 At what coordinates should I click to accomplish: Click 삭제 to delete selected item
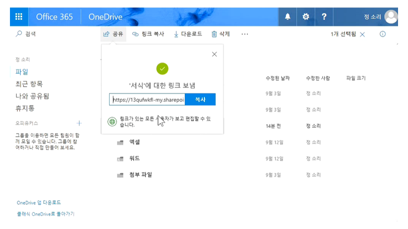click(220, 34)
